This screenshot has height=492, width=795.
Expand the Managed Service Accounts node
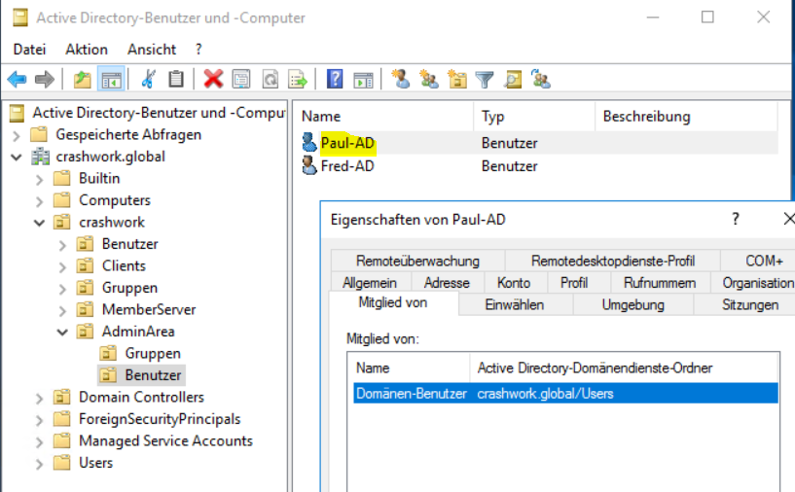click(40, 441)
